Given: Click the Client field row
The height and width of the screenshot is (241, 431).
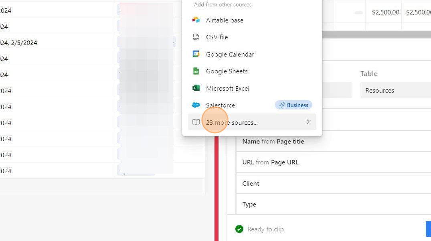Looking at the screenshot, I should (x=334, y=183).
